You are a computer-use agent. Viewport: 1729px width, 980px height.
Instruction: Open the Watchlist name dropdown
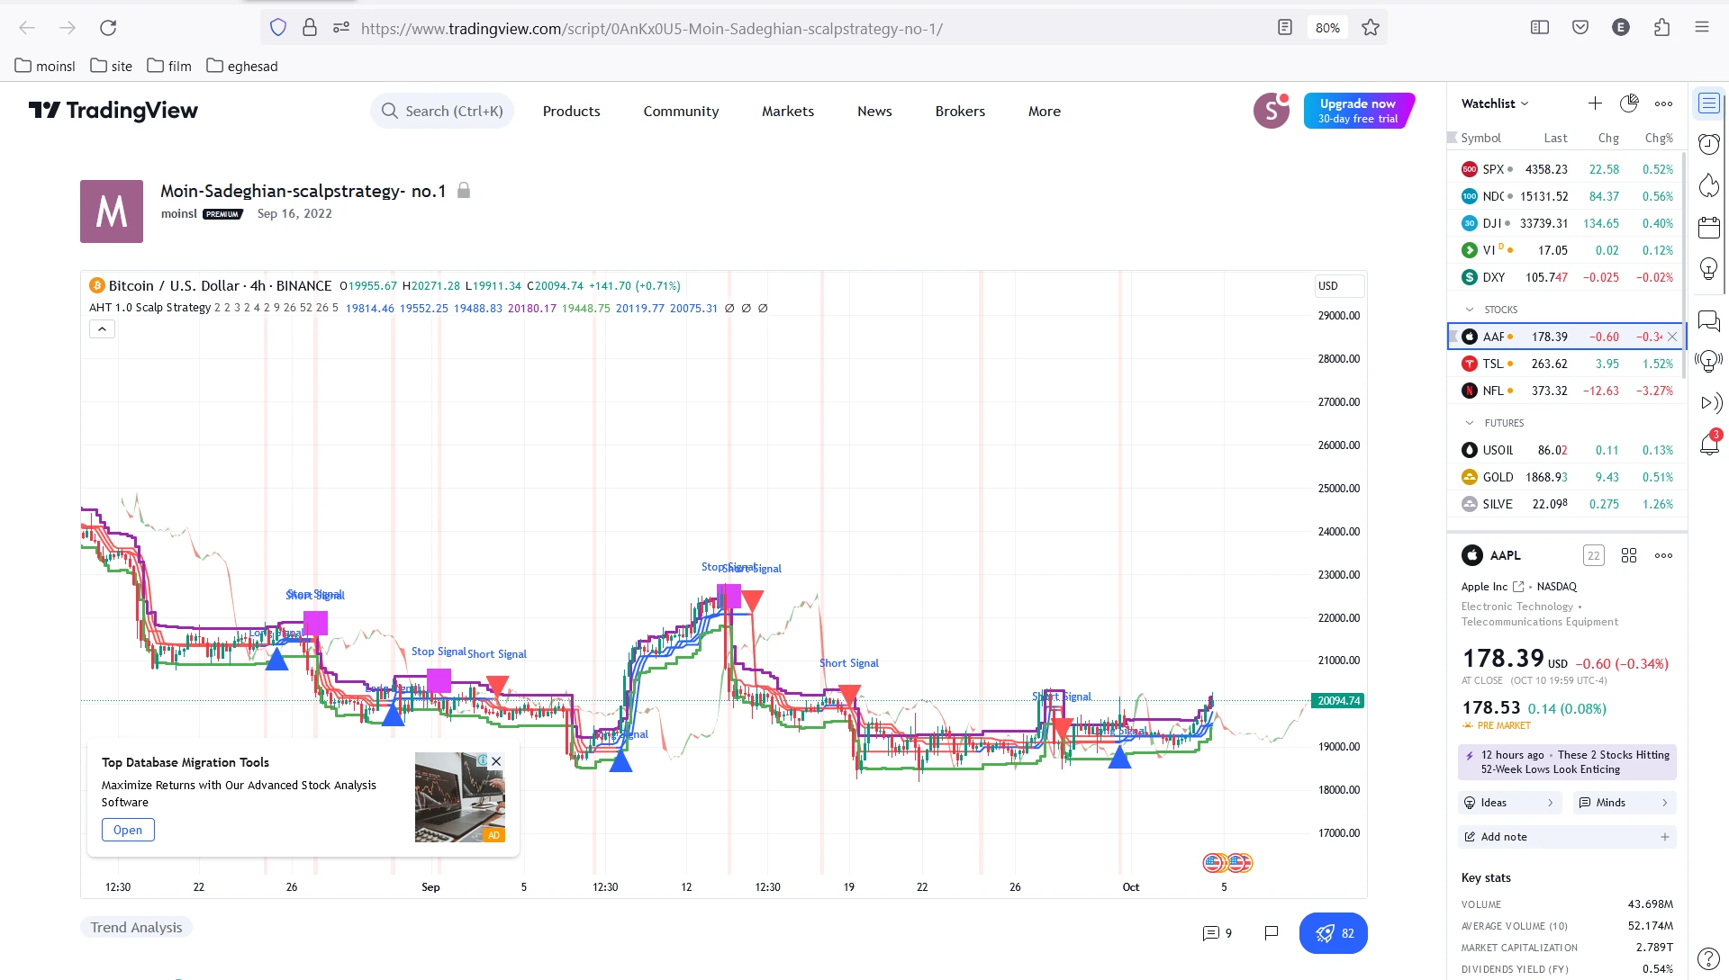coord(1495,103)
